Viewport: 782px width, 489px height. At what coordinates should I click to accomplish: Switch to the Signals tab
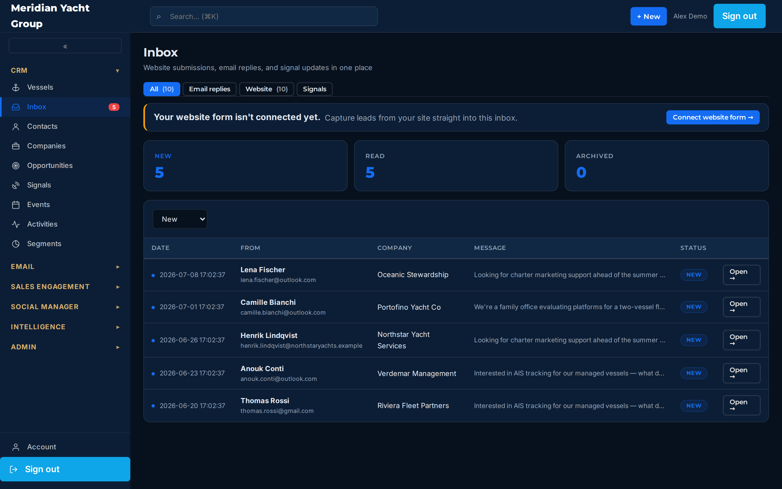coord(314,89)
